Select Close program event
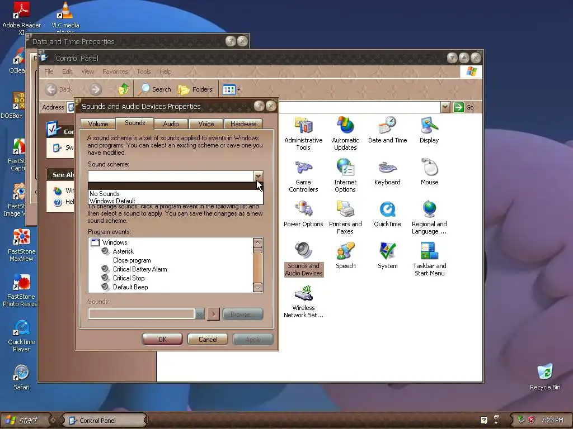This screenshot has height=429, width=573. 131,260
